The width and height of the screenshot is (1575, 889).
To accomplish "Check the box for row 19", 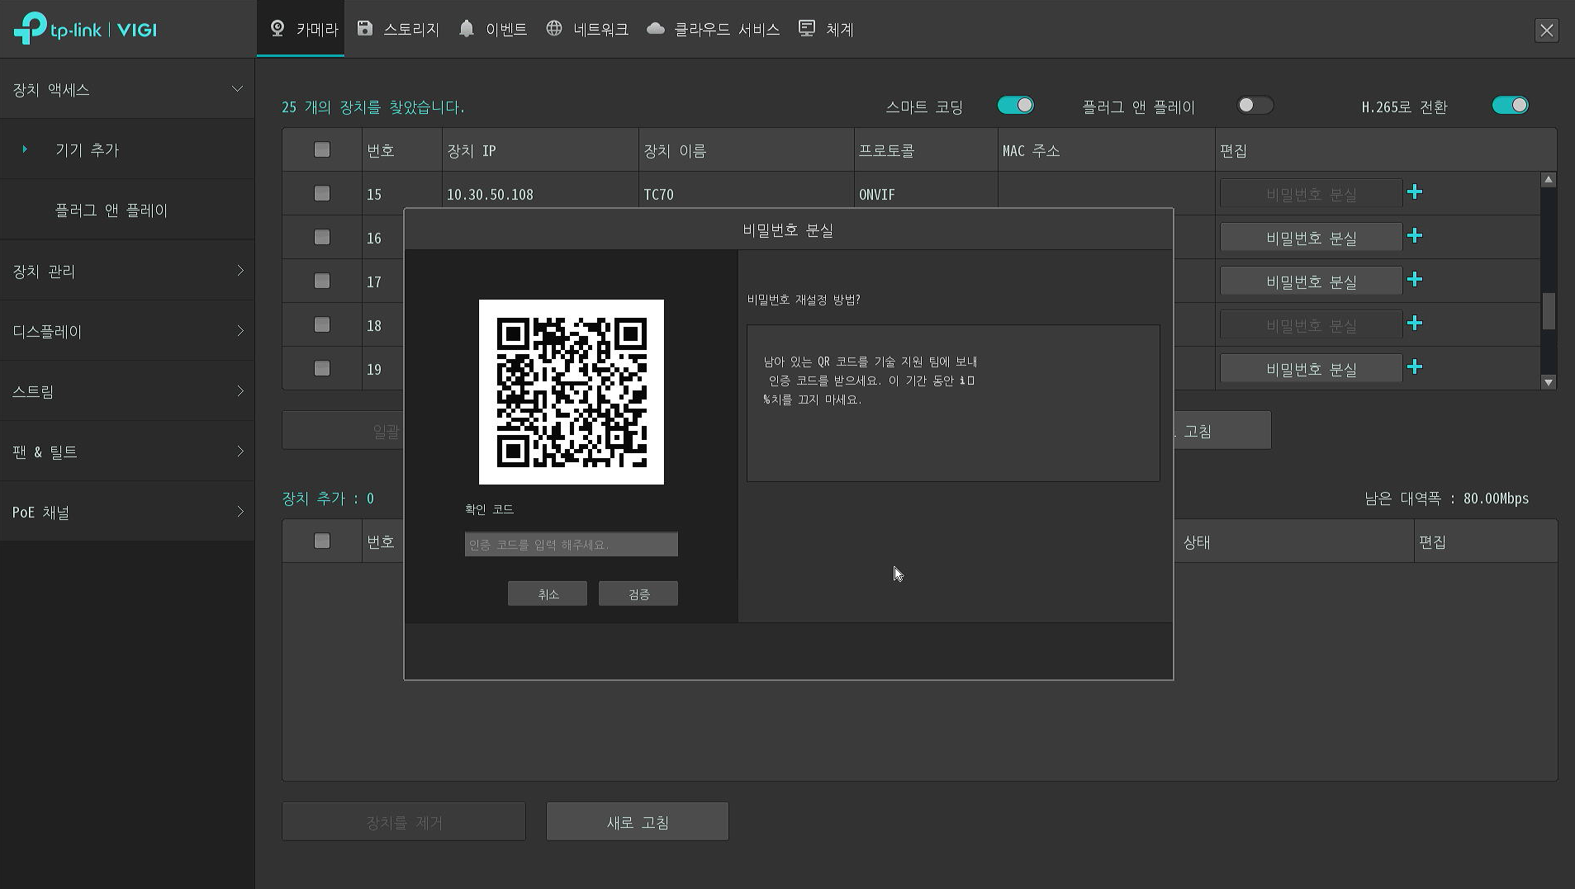I will coord(322,368).
